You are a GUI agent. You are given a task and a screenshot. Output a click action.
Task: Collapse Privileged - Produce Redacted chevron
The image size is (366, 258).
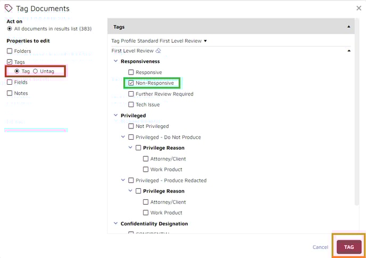pos(123,180)
